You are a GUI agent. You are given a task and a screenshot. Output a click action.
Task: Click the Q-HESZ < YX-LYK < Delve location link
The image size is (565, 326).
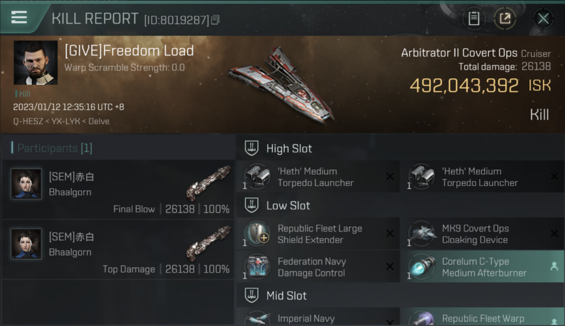click(x=61, y=121)
